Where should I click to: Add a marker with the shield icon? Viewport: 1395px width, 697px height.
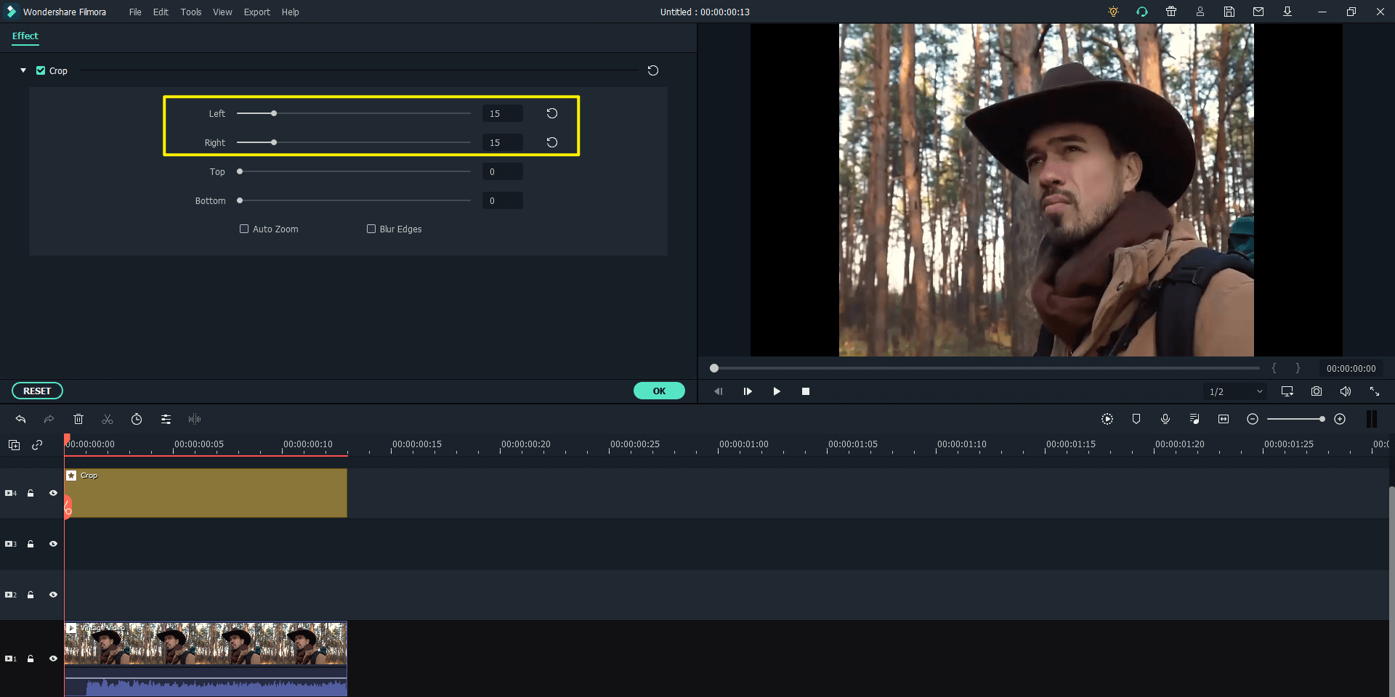tap(1136, 419)
